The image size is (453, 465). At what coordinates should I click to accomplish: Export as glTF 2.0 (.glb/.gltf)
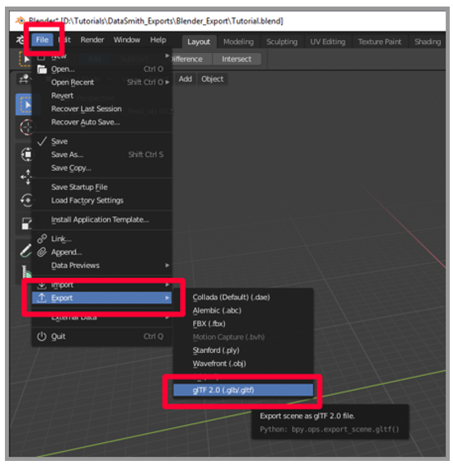point(243,391)
